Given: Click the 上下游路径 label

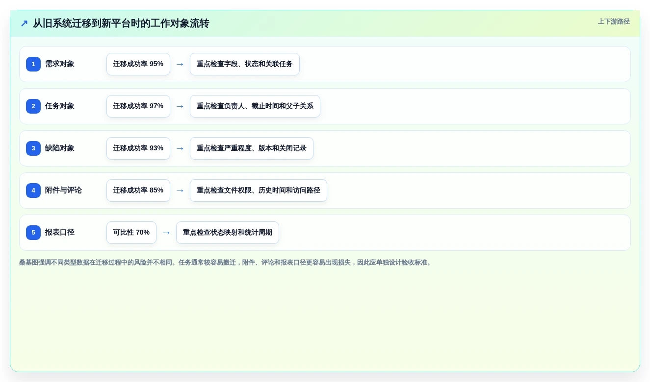Looking at the screenshot, I should click(x=614, y=22).
